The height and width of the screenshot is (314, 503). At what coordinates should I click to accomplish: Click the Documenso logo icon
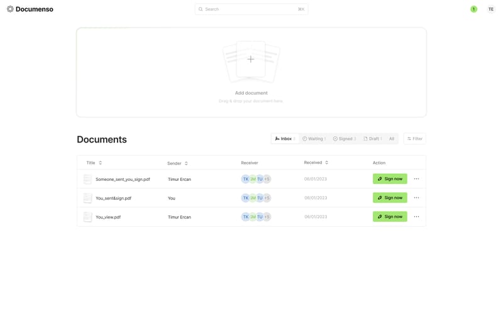tap(10, 9)
